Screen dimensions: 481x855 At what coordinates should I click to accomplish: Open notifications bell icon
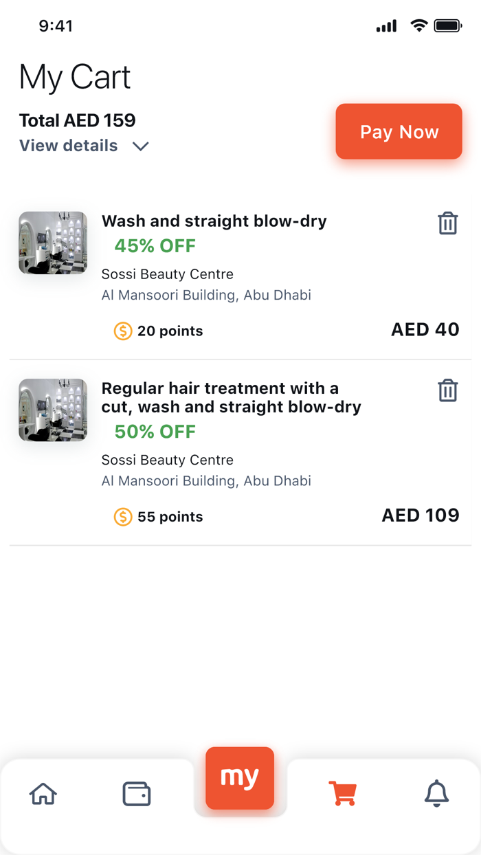point(436,793)
